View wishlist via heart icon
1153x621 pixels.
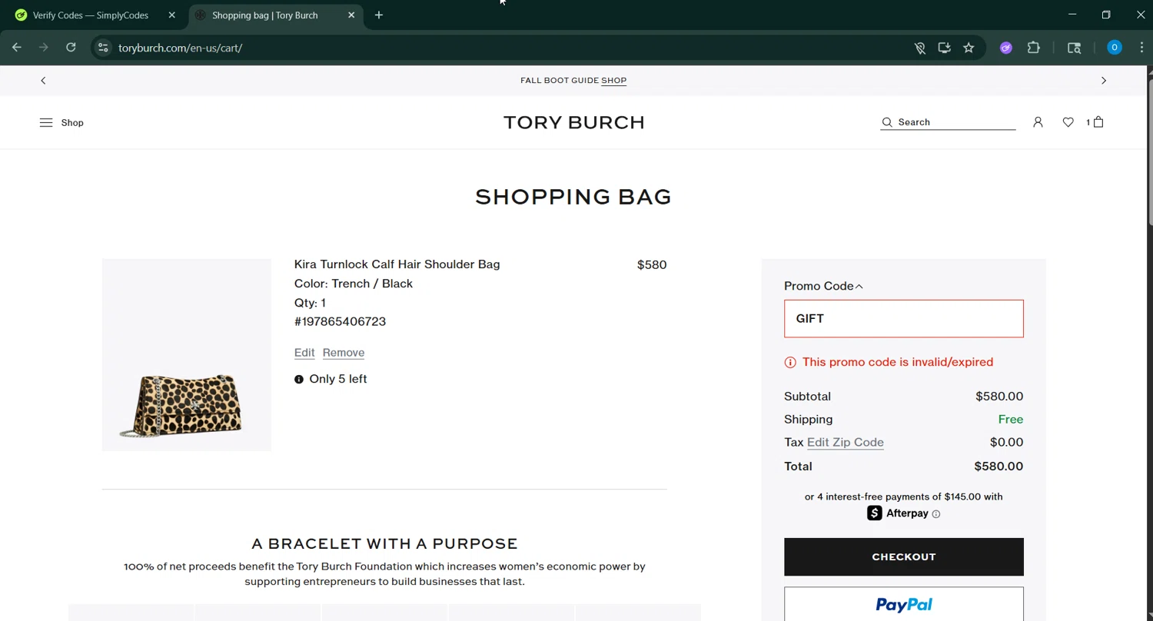(1068, 122)
